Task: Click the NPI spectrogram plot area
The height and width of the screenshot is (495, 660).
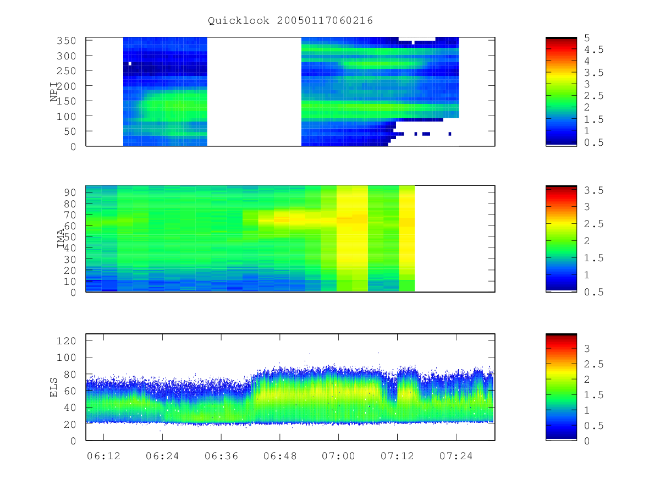Action: [290, 92]
